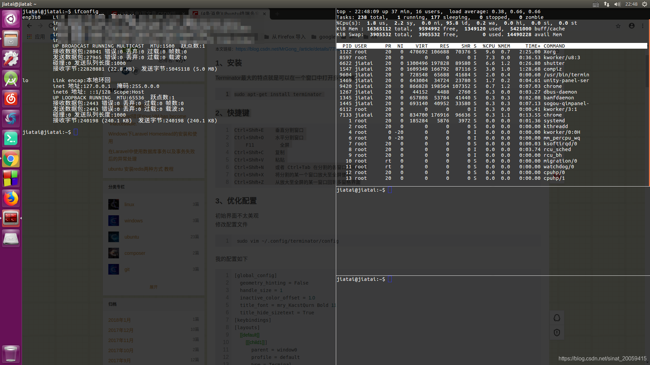Open the disk drive dock icon
This screenshot has height=365, width=650.
point(11,239)
